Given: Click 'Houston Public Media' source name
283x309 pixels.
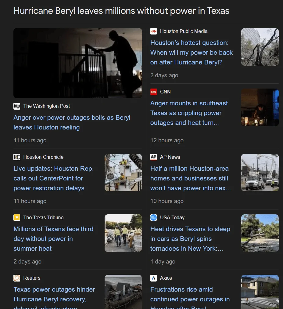Looking at the screenshot, I should pos(184,31).
